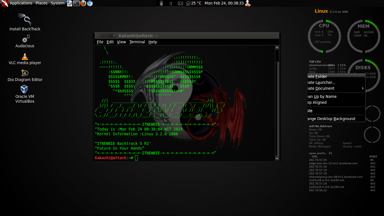Launch Chromium from the top panel

tap(90, 3)
